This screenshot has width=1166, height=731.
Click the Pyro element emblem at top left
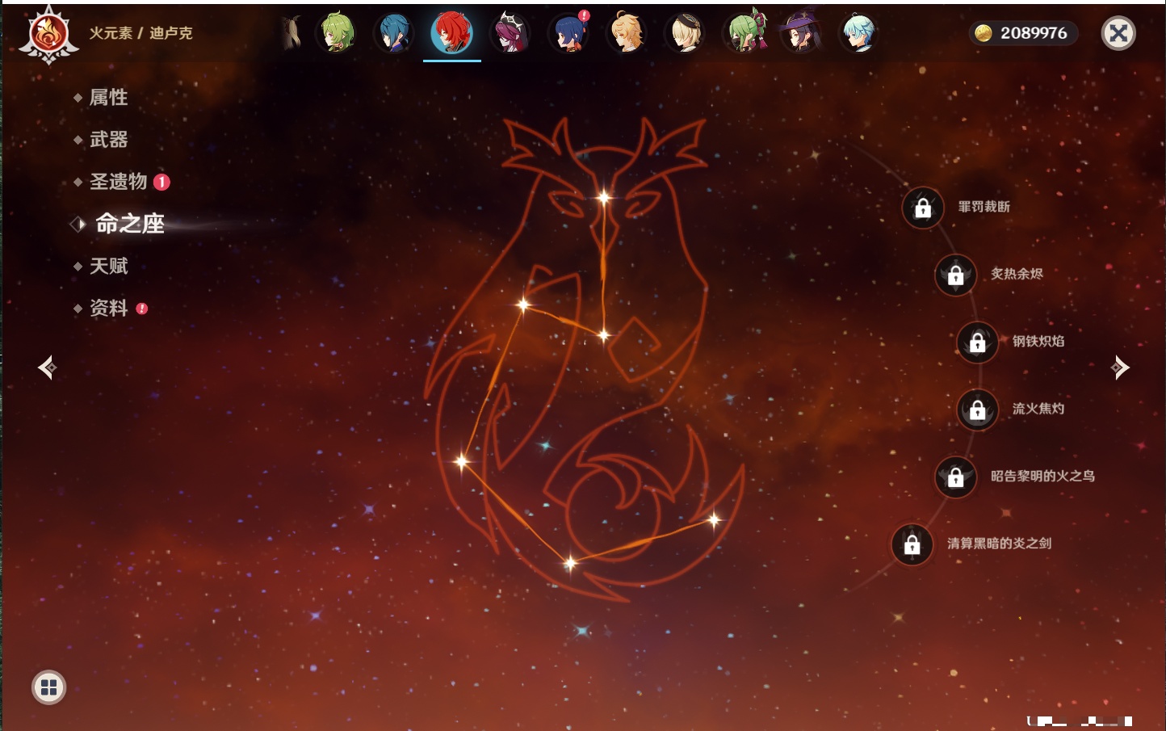coord(48,34)
